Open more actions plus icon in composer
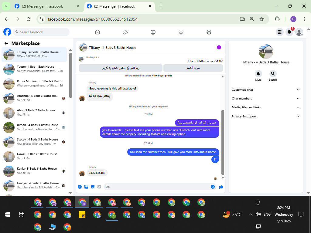311x233 pixels. (x=80, y=187)
